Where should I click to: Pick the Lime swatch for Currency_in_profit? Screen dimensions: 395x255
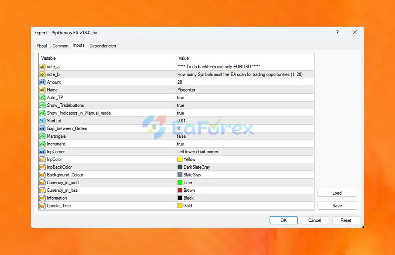[180, 182]
